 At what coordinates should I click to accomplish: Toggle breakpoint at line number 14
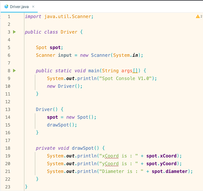tap(8, 117)
